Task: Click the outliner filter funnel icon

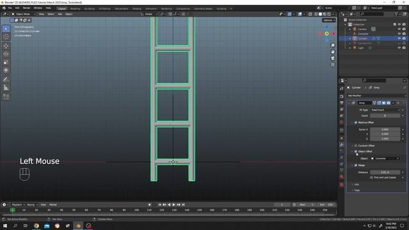Action: pyautogui.click(x=396, y=14)
